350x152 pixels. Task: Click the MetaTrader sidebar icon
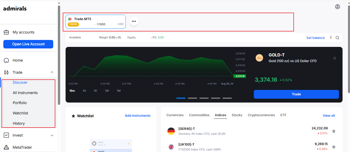(6, 147)
